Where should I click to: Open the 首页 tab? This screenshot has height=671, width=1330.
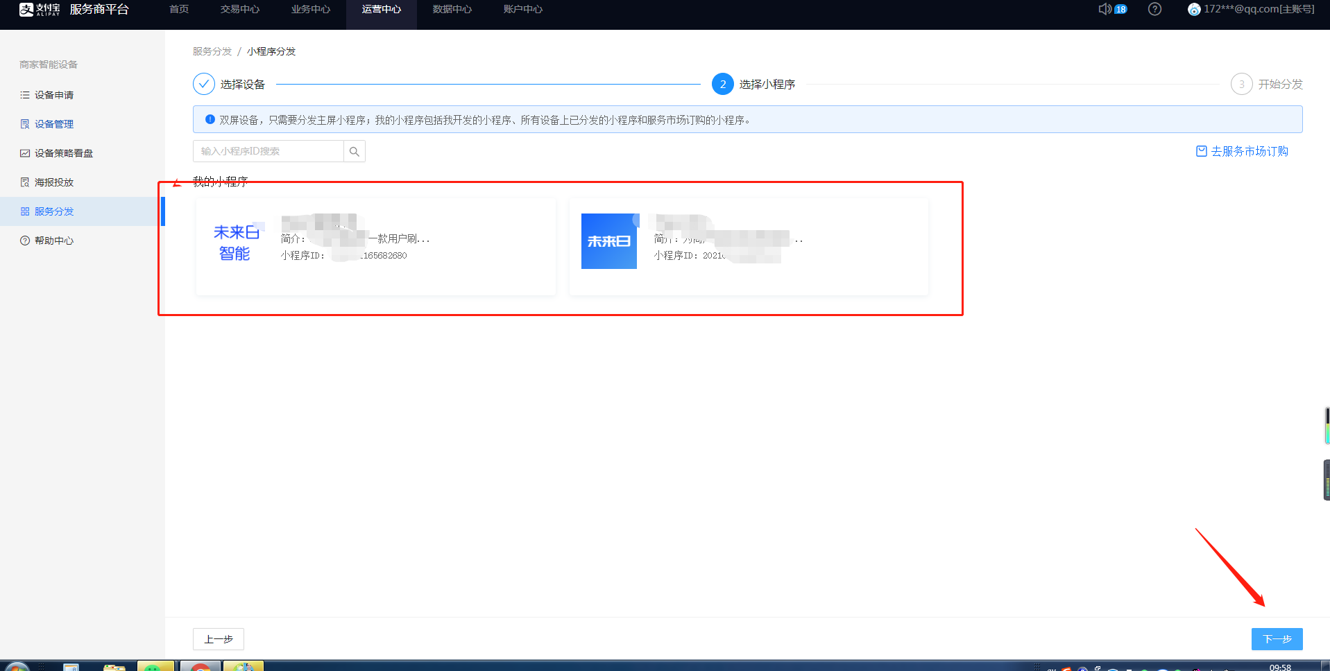(179, 10)
